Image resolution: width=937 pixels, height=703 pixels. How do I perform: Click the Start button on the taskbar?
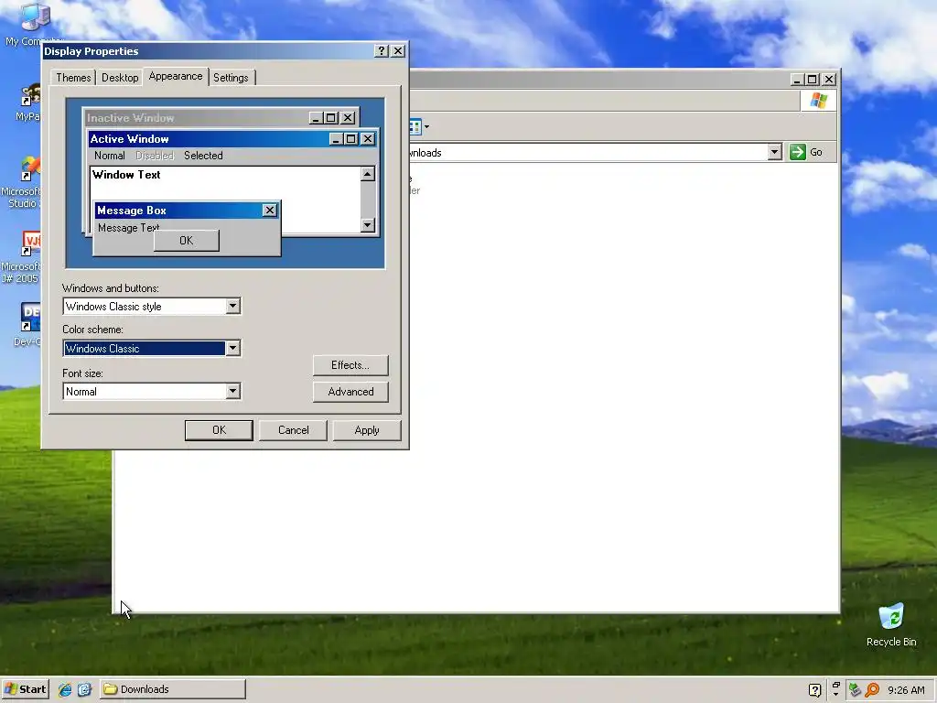click(25, 689)
